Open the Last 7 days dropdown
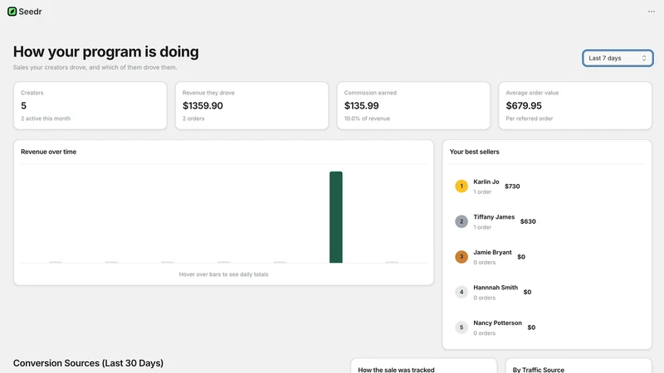This screenshot has width=664, height=373. (618, 58)
